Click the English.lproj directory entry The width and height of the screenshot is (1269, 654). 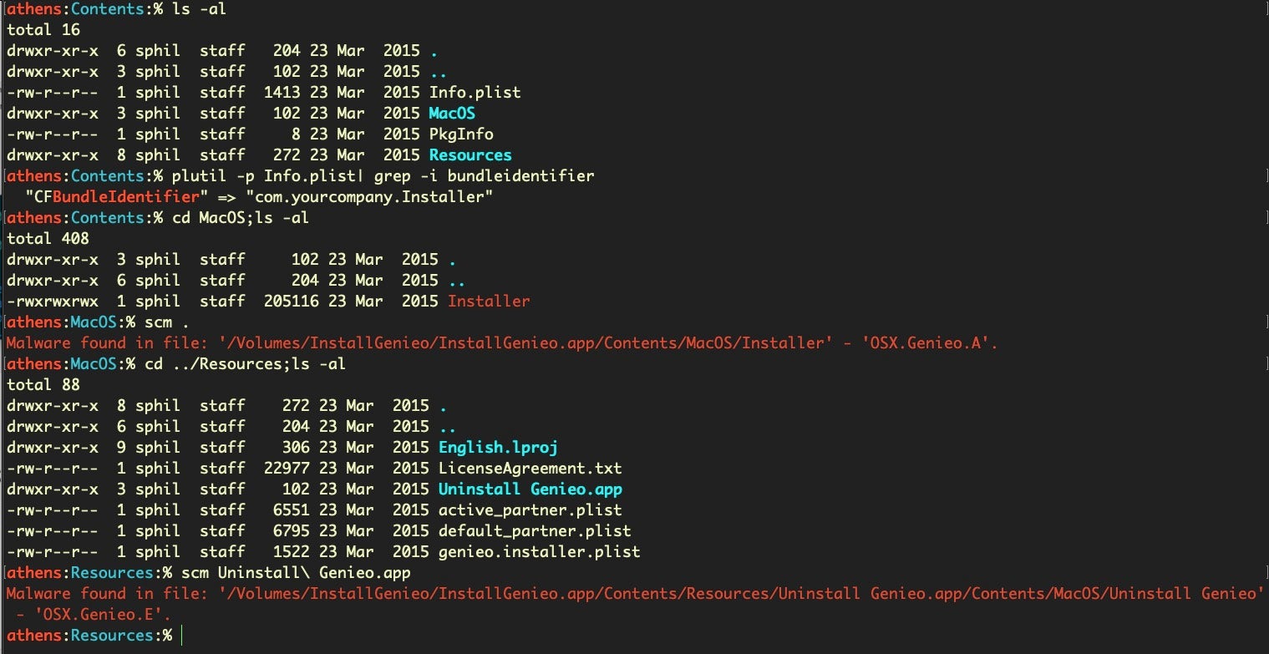click(498, 447)
